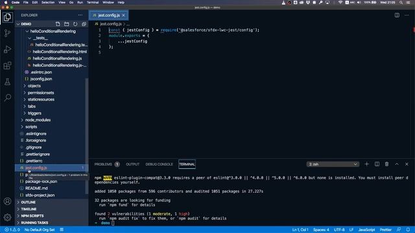This screenshot has height=233, width=415.
Task: Select the TERMINAL tab
Action: click(187, 164)
